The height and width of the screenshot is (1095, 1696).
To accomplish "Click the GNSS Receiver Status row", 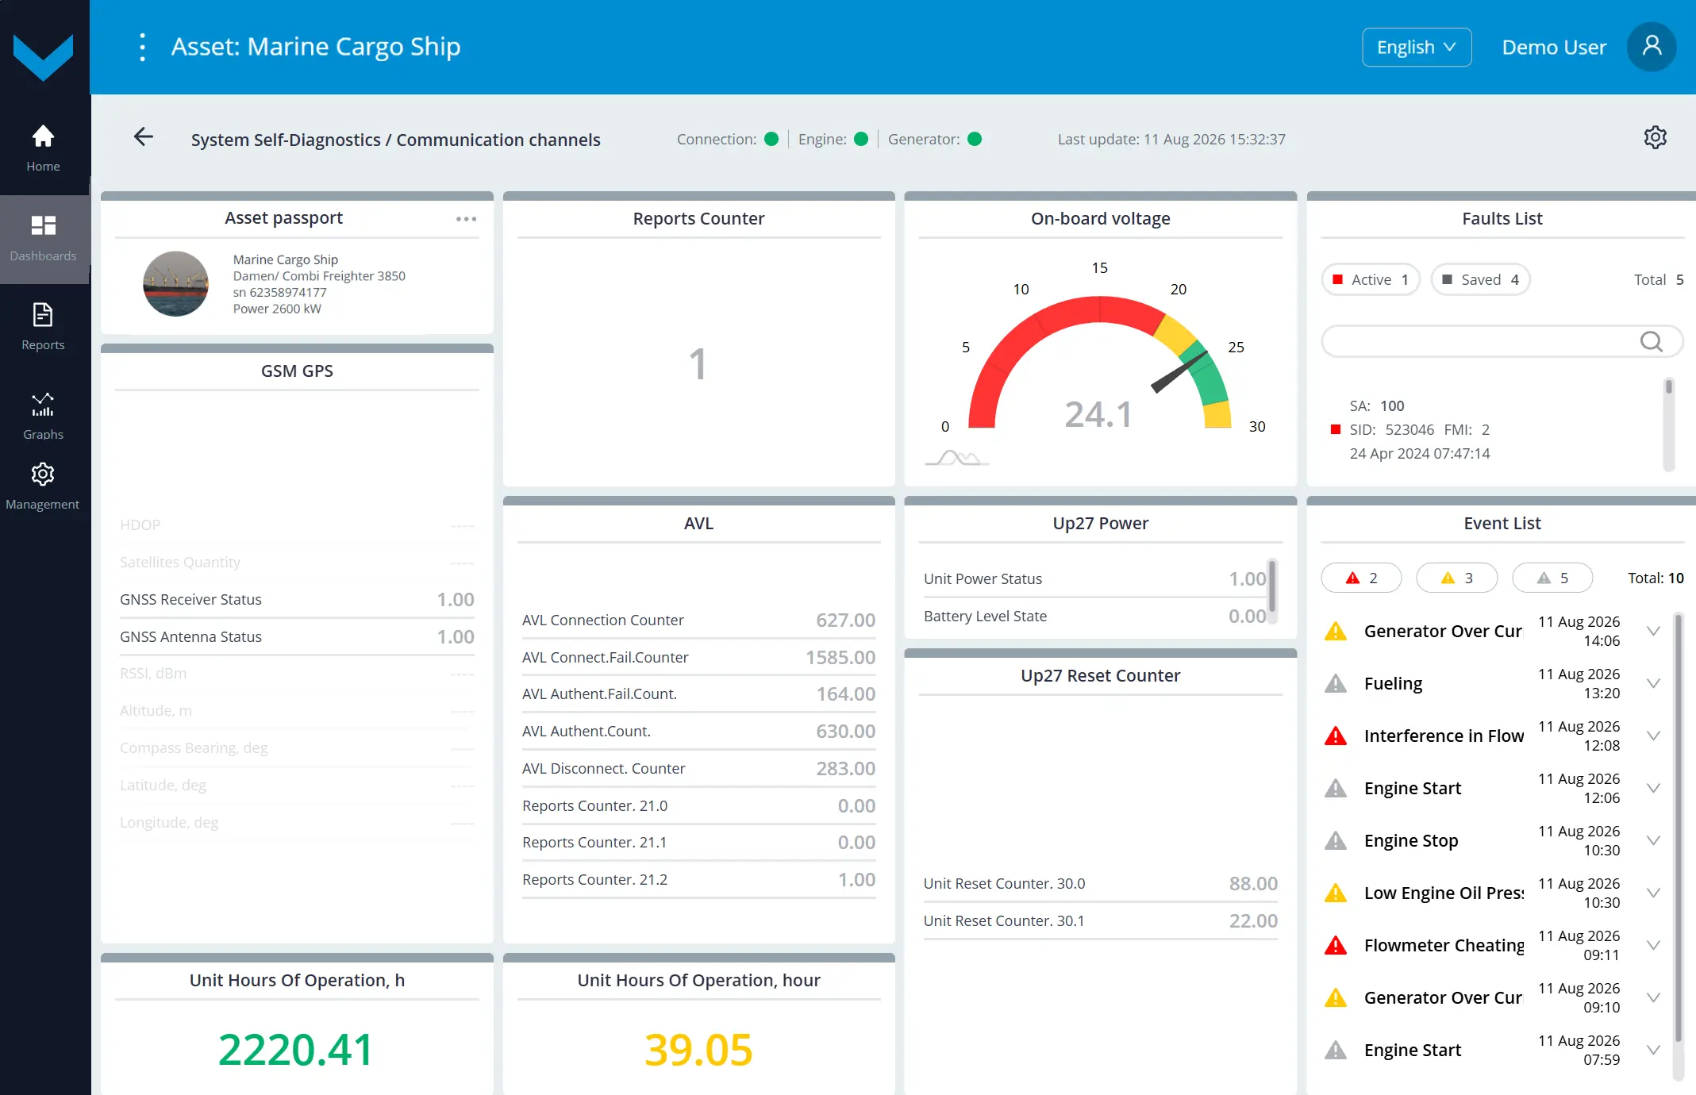I will click(x=297, y=600).
